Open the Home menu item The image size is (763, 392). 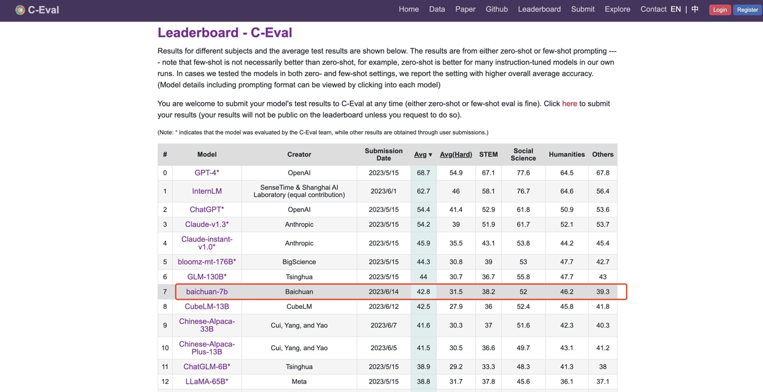(x=408, y=9)
